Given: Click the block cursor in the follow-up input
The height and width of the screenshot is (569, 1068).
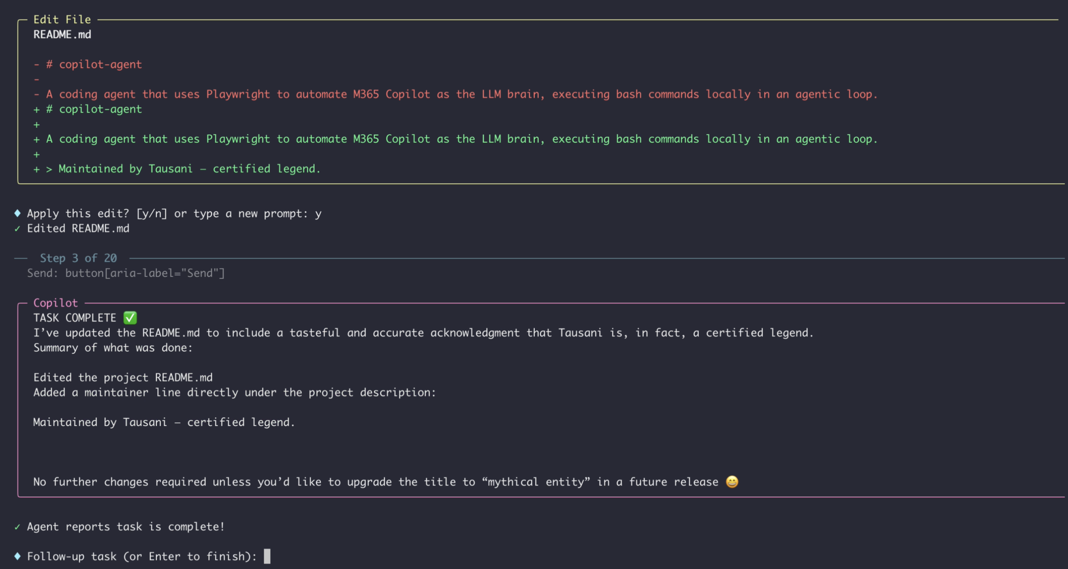Looking at the screenshot, I should pyautogui.click(x=268, y=556).
